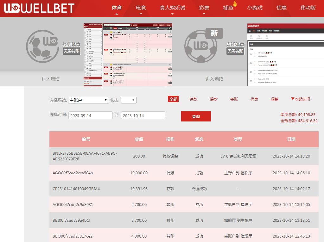Click the date 2023-10-14 13:14:05
This screenshot has width=324, height=242.
pos(291,204)
